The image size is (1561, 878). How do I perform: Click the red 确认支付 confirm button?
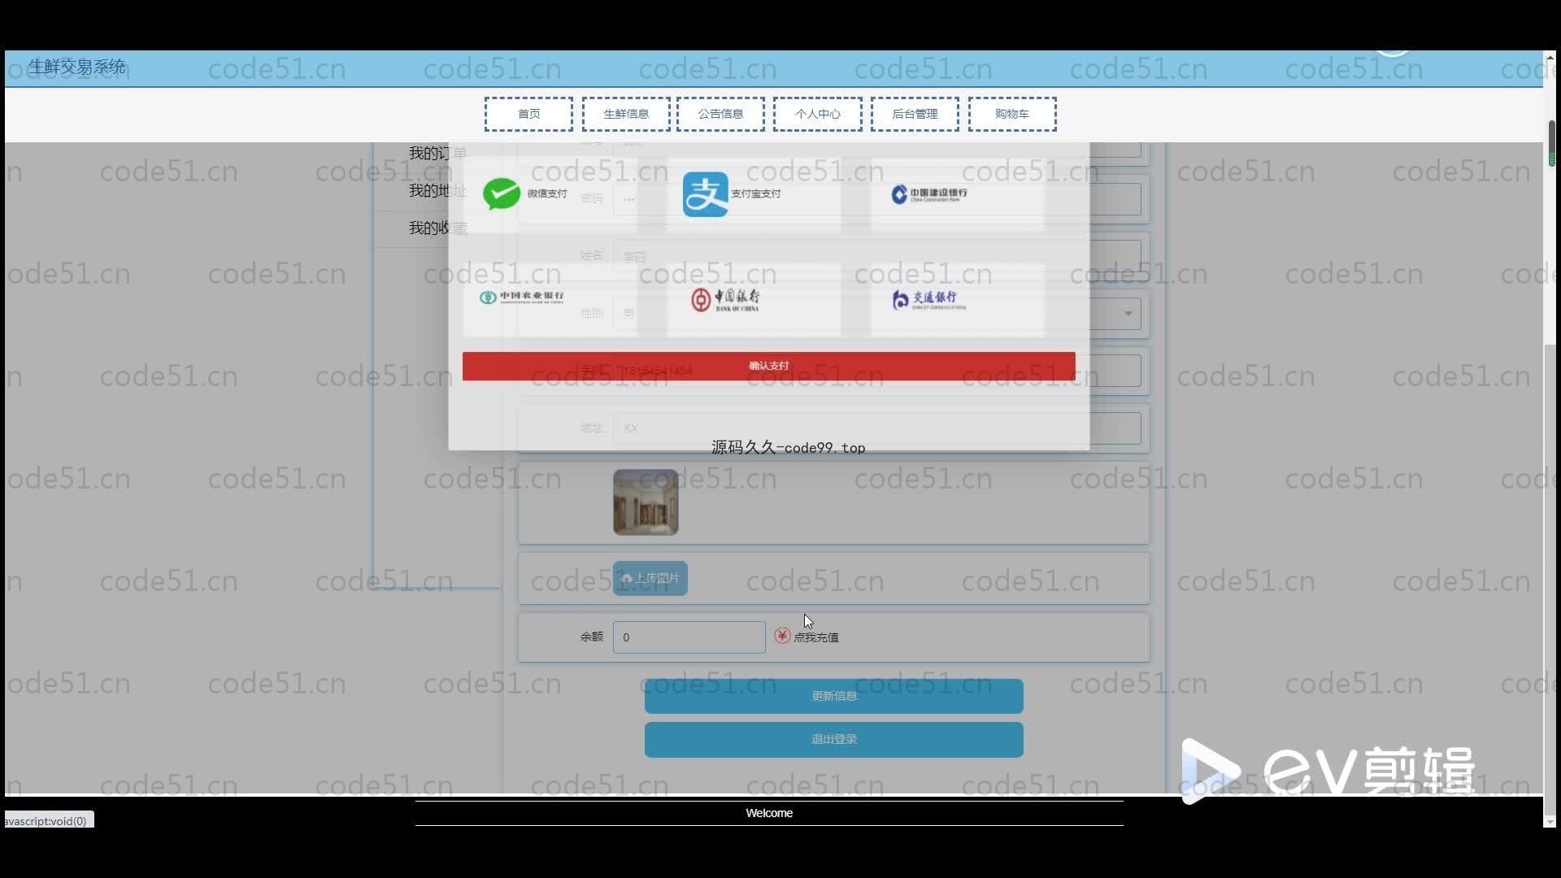768,366
